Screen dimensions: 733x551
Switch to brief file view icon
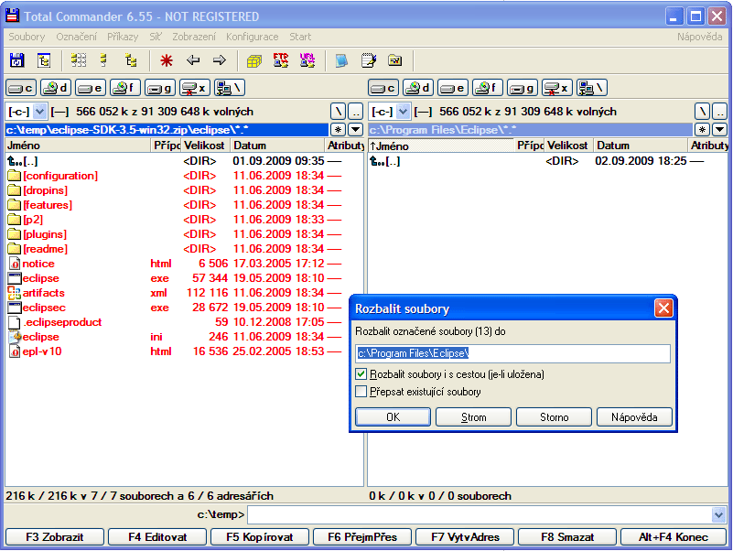[79, 60]
